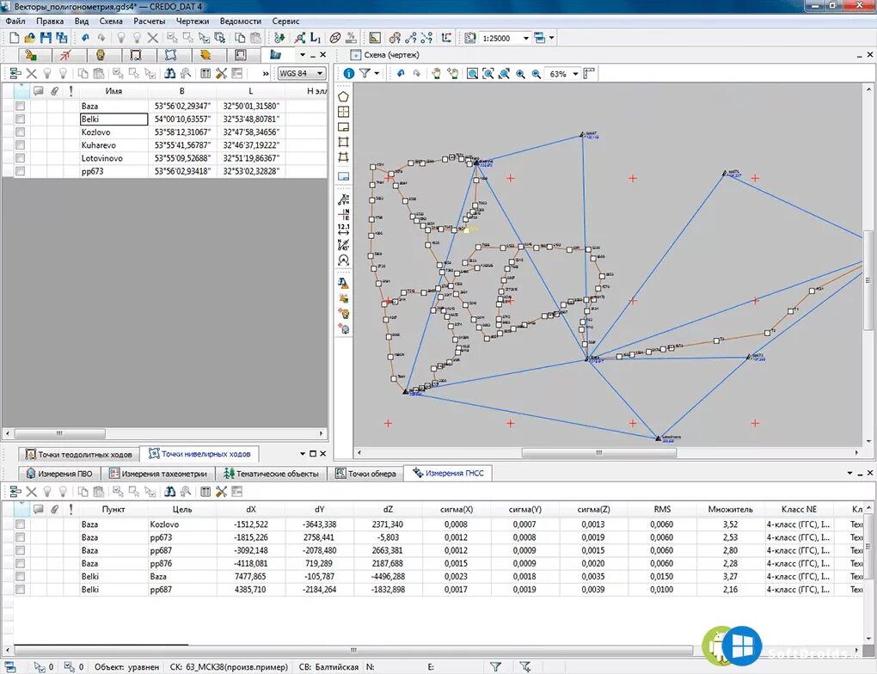Click wrench settings icon in points table toolbar
This screenshot has width=877, height=674.
(x=222, y=73)
